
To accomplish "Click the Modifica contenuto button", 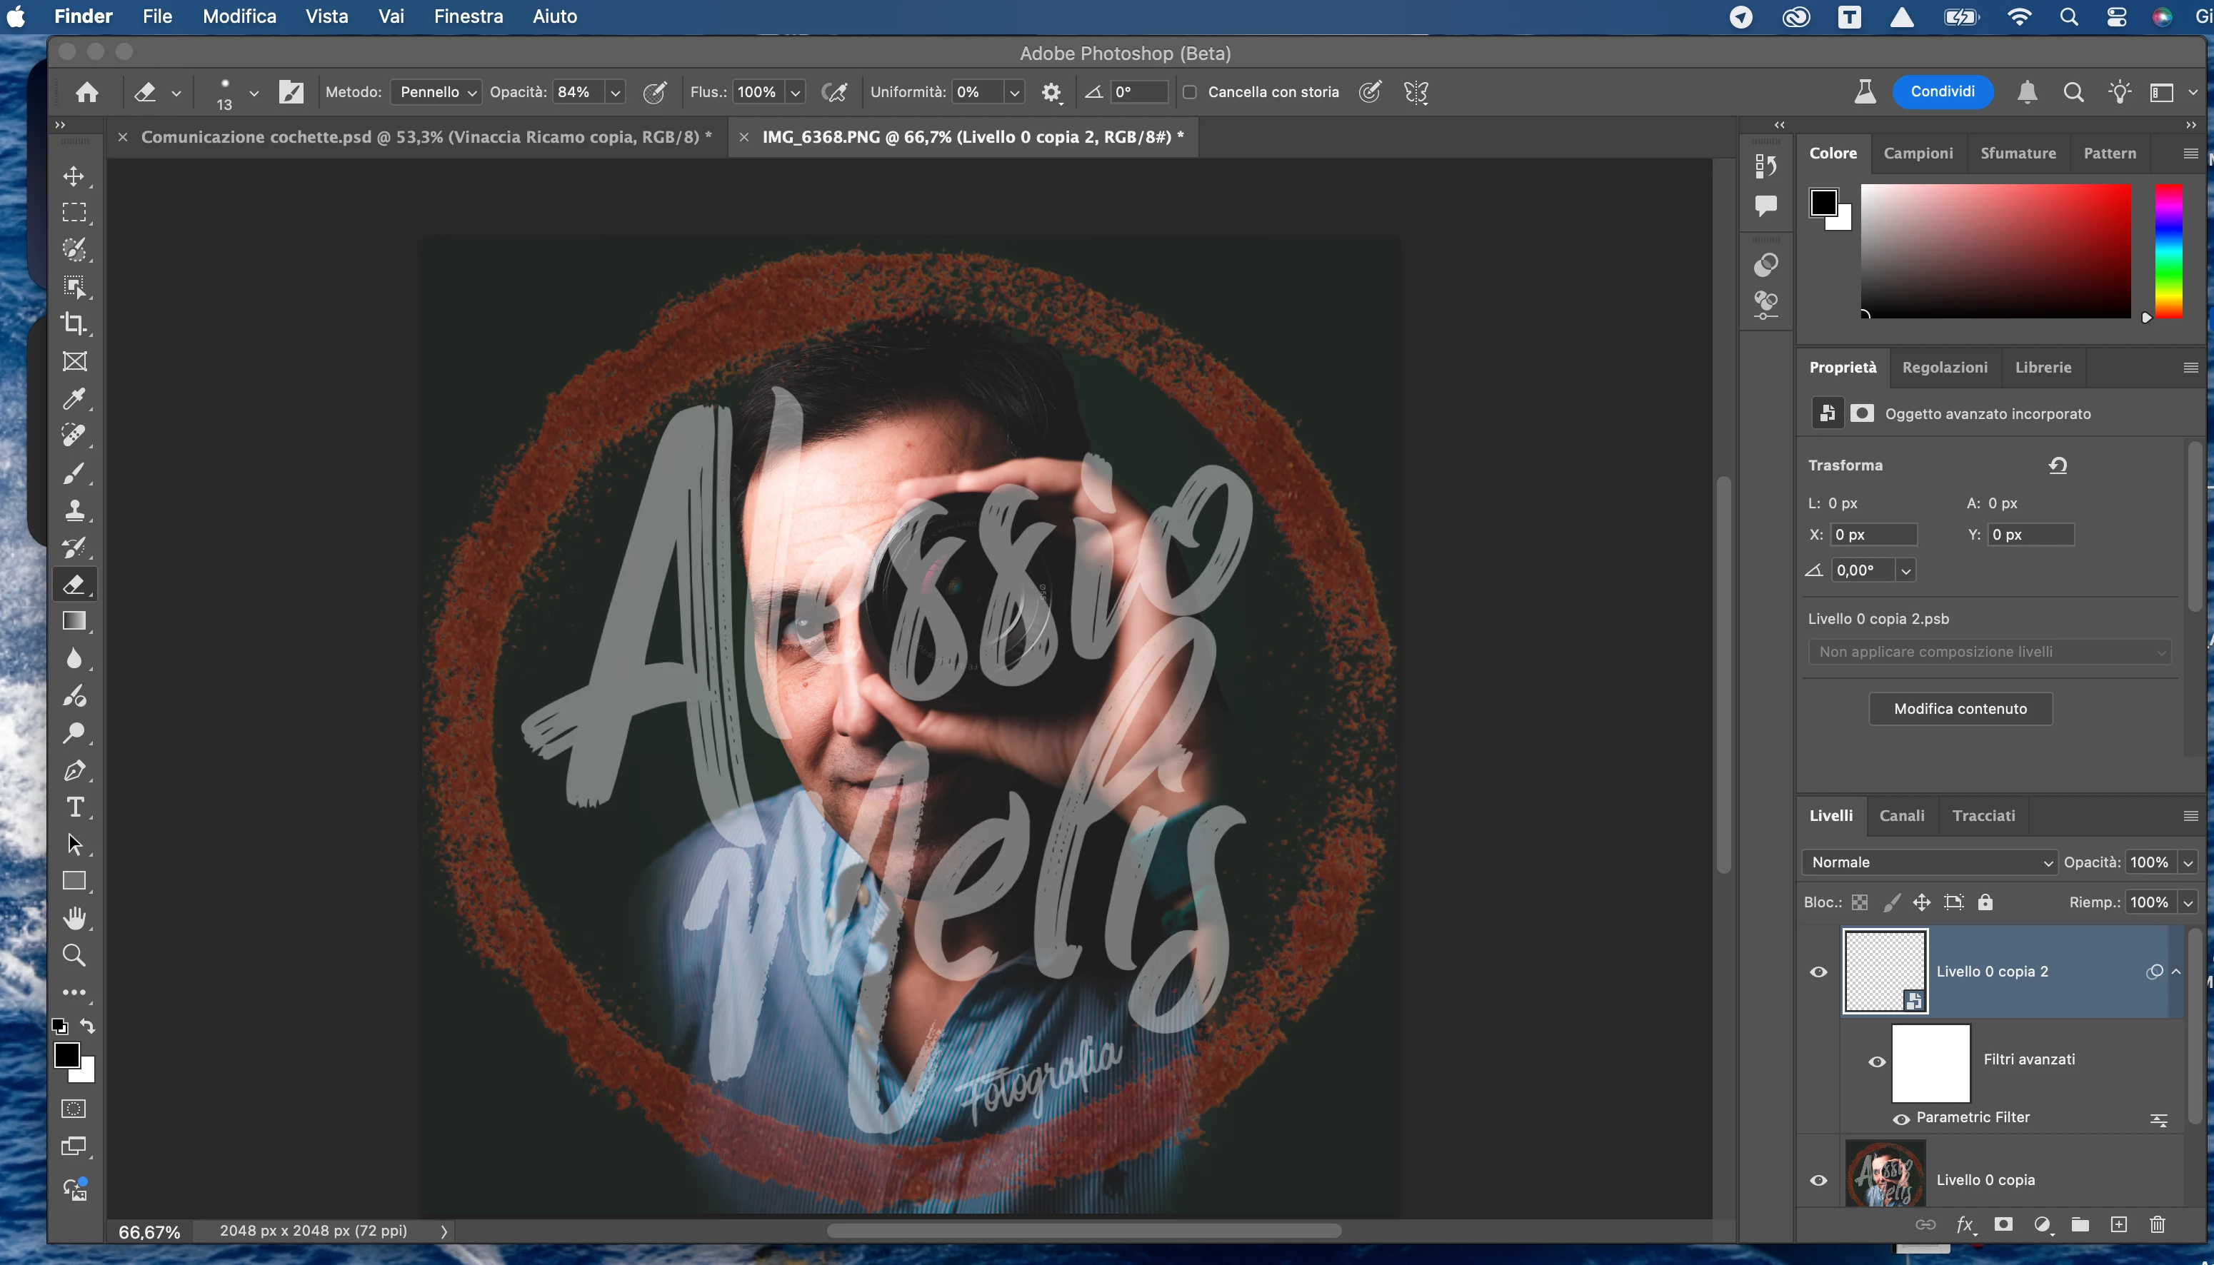I will coord(1960,708).
